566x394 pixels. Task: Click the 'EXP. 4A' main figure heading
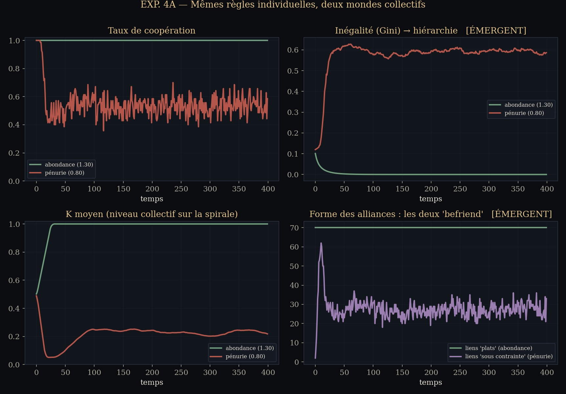click(x=283, y=5)
